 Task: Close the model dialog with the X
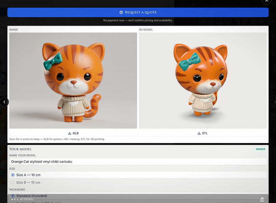pyautogui.click(x=267, y=1)
